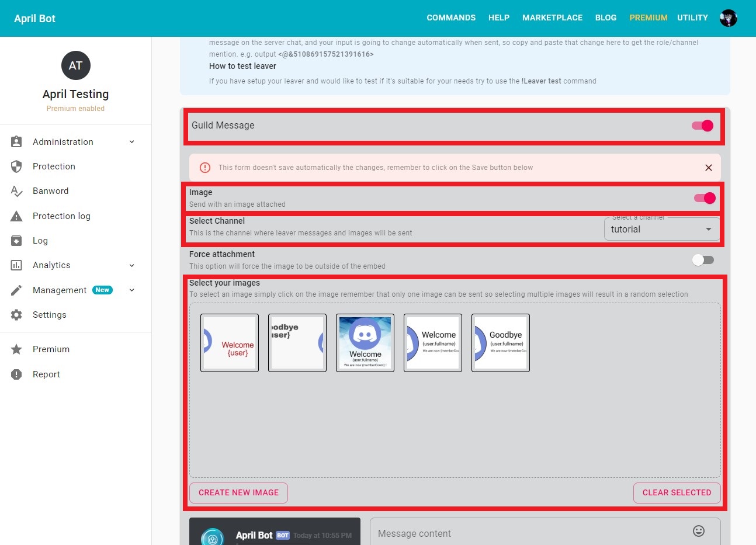The width and height of the screenshot is (756, 545).
Task: Dismiss the save reminder alert
Action: pyautogui.click(x=709, y=168)
